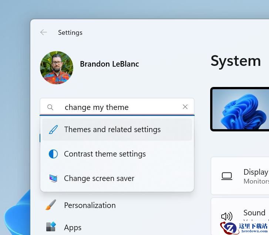Click the laptop icon on the Display card
This screenshot has height=235, width=269.
click(x=227, y=176)
